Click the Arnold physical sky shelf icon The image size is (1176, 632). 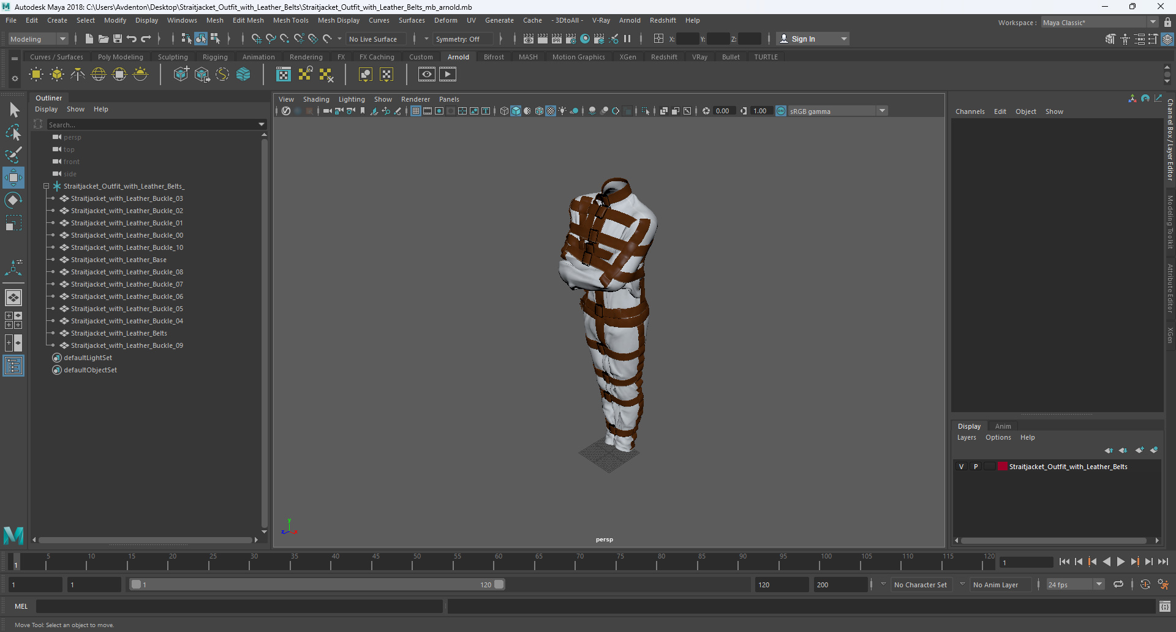click(x=140, y=75)
